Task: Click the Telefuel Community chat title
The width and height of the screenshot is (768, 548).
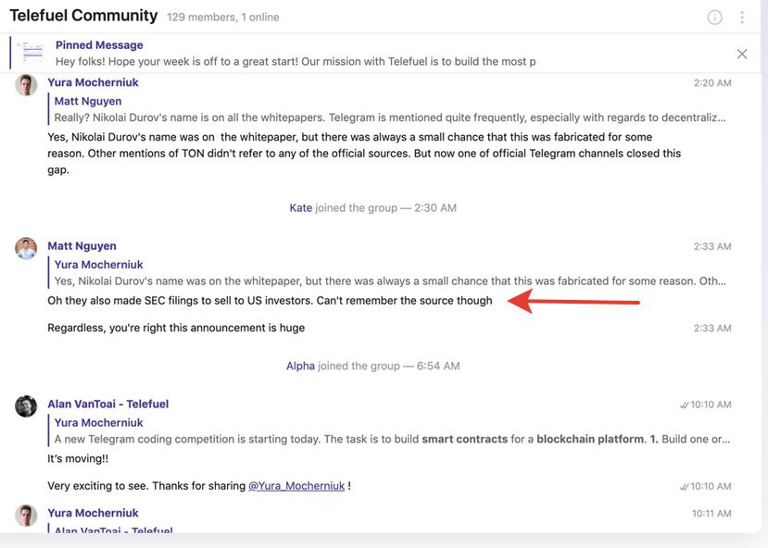Action: click(83, 16)
